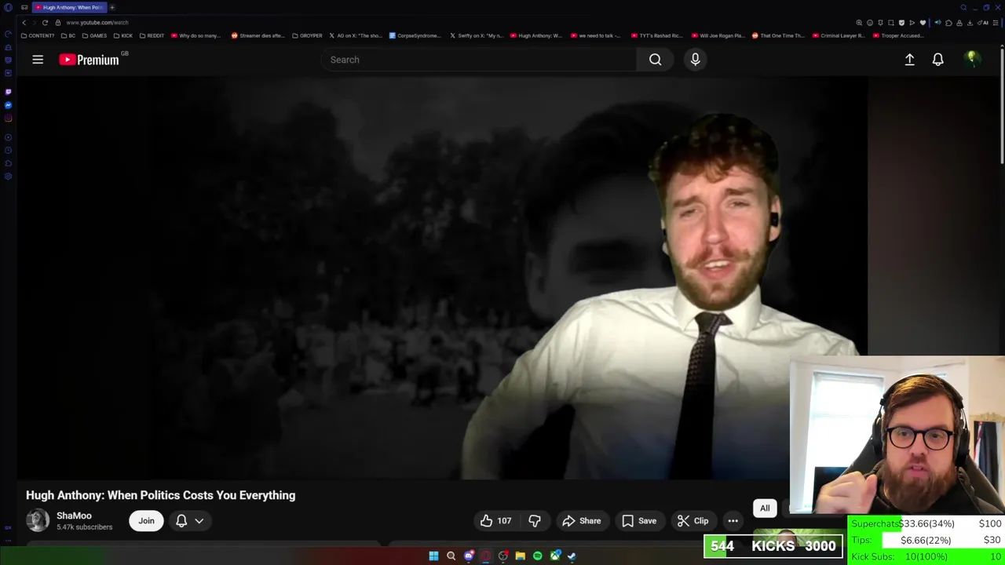Open 'TYT's Rashad Ric...' bookmark

pos(656,35)
